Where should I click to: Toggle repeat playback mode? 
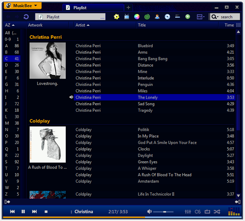(x=207, y=212)
